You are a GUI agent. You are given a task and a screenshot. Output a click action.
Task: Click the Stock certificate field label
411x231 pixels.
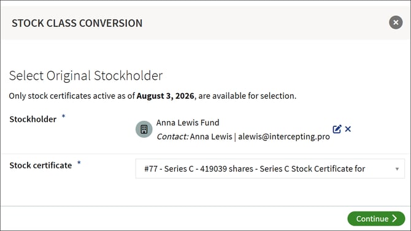click(40, 165)
